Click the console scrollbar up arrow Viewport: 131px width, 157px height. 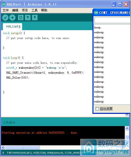click(x=127, y=128)
